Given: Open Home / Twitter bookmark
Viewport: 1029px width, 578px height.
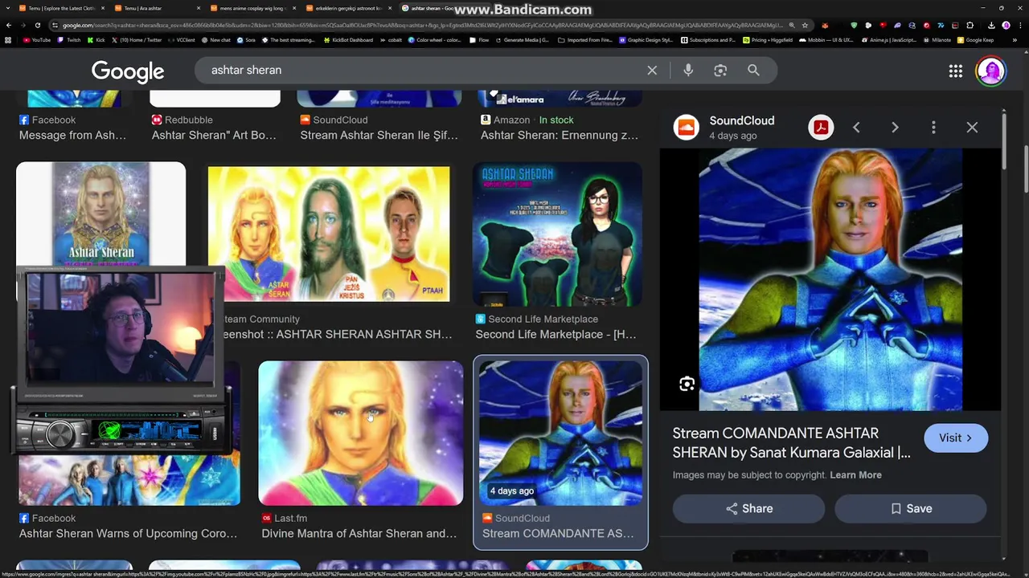Looking at the screenshot, I should [x=137, y=39].
